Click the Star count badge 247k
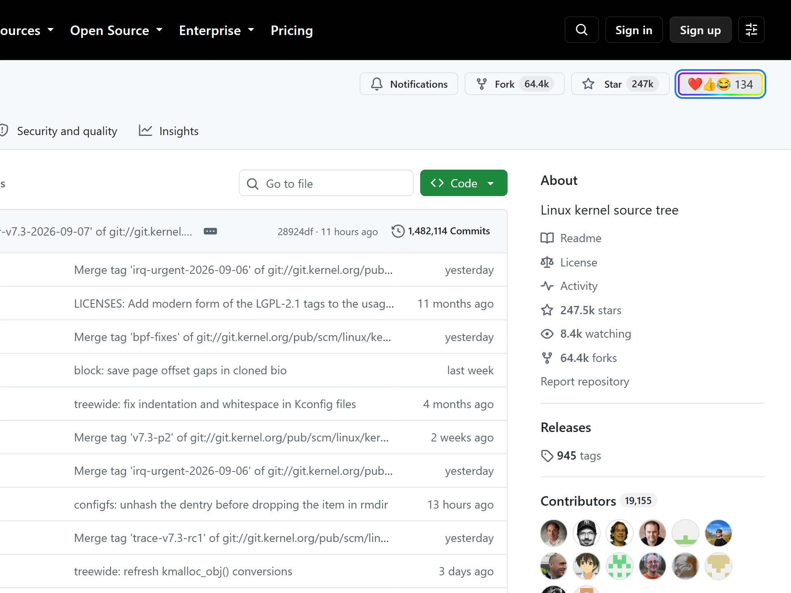The width and height of the screenshot is (791, 593). (642, 84)
